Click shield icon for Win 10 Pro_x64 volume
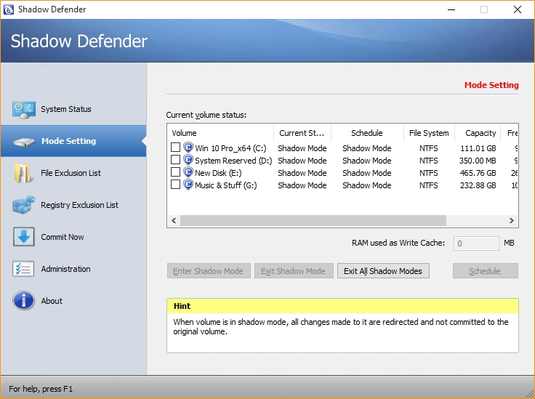Screen dimensions: 535x399 [188, 148]
